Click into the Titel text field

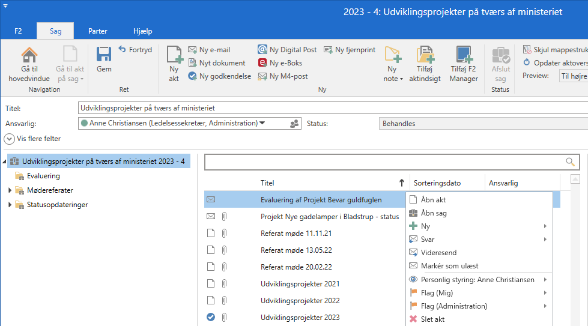(x=330, y=109)
